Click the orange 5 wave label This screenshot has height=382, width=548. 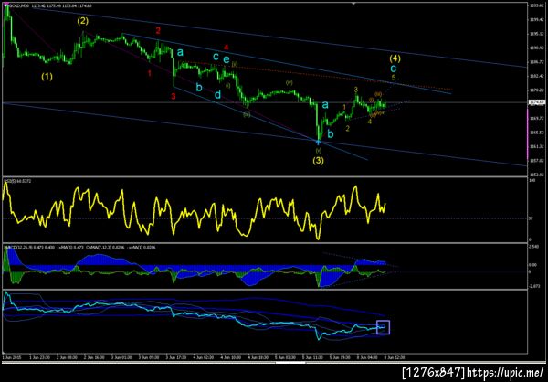[394, 78]
